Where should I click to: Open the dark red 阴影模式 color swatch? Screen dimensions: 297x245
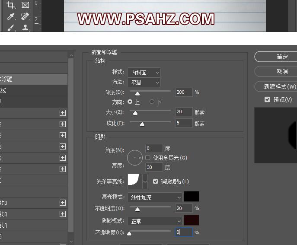[192, 220]
